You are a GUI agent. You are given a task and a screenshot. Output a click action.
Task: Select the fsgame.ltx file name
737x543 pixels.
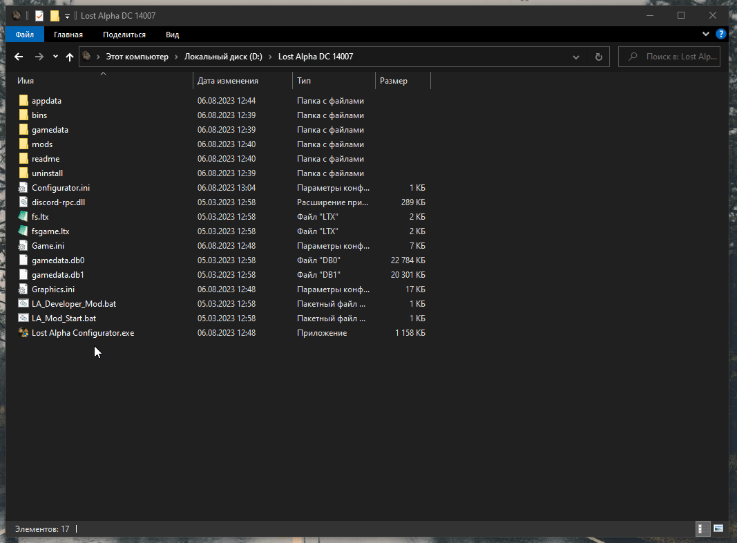click(x=50, y=231)
